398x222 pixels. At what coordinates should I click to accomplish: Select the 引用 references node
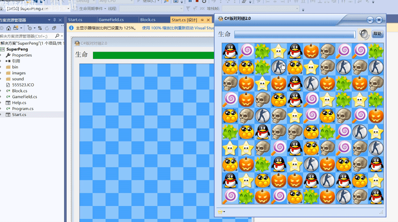click(16, 61)
